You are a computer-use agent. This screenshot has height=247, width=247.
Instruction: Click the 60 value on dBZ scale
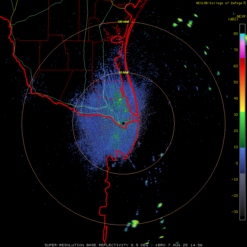(236, 66)
